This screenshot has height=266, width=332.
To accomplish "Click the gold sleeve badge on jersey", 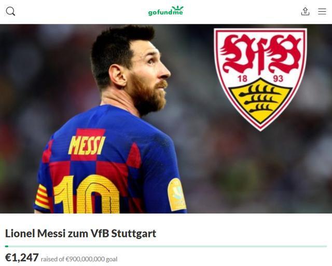I will [x=177, y=195].
